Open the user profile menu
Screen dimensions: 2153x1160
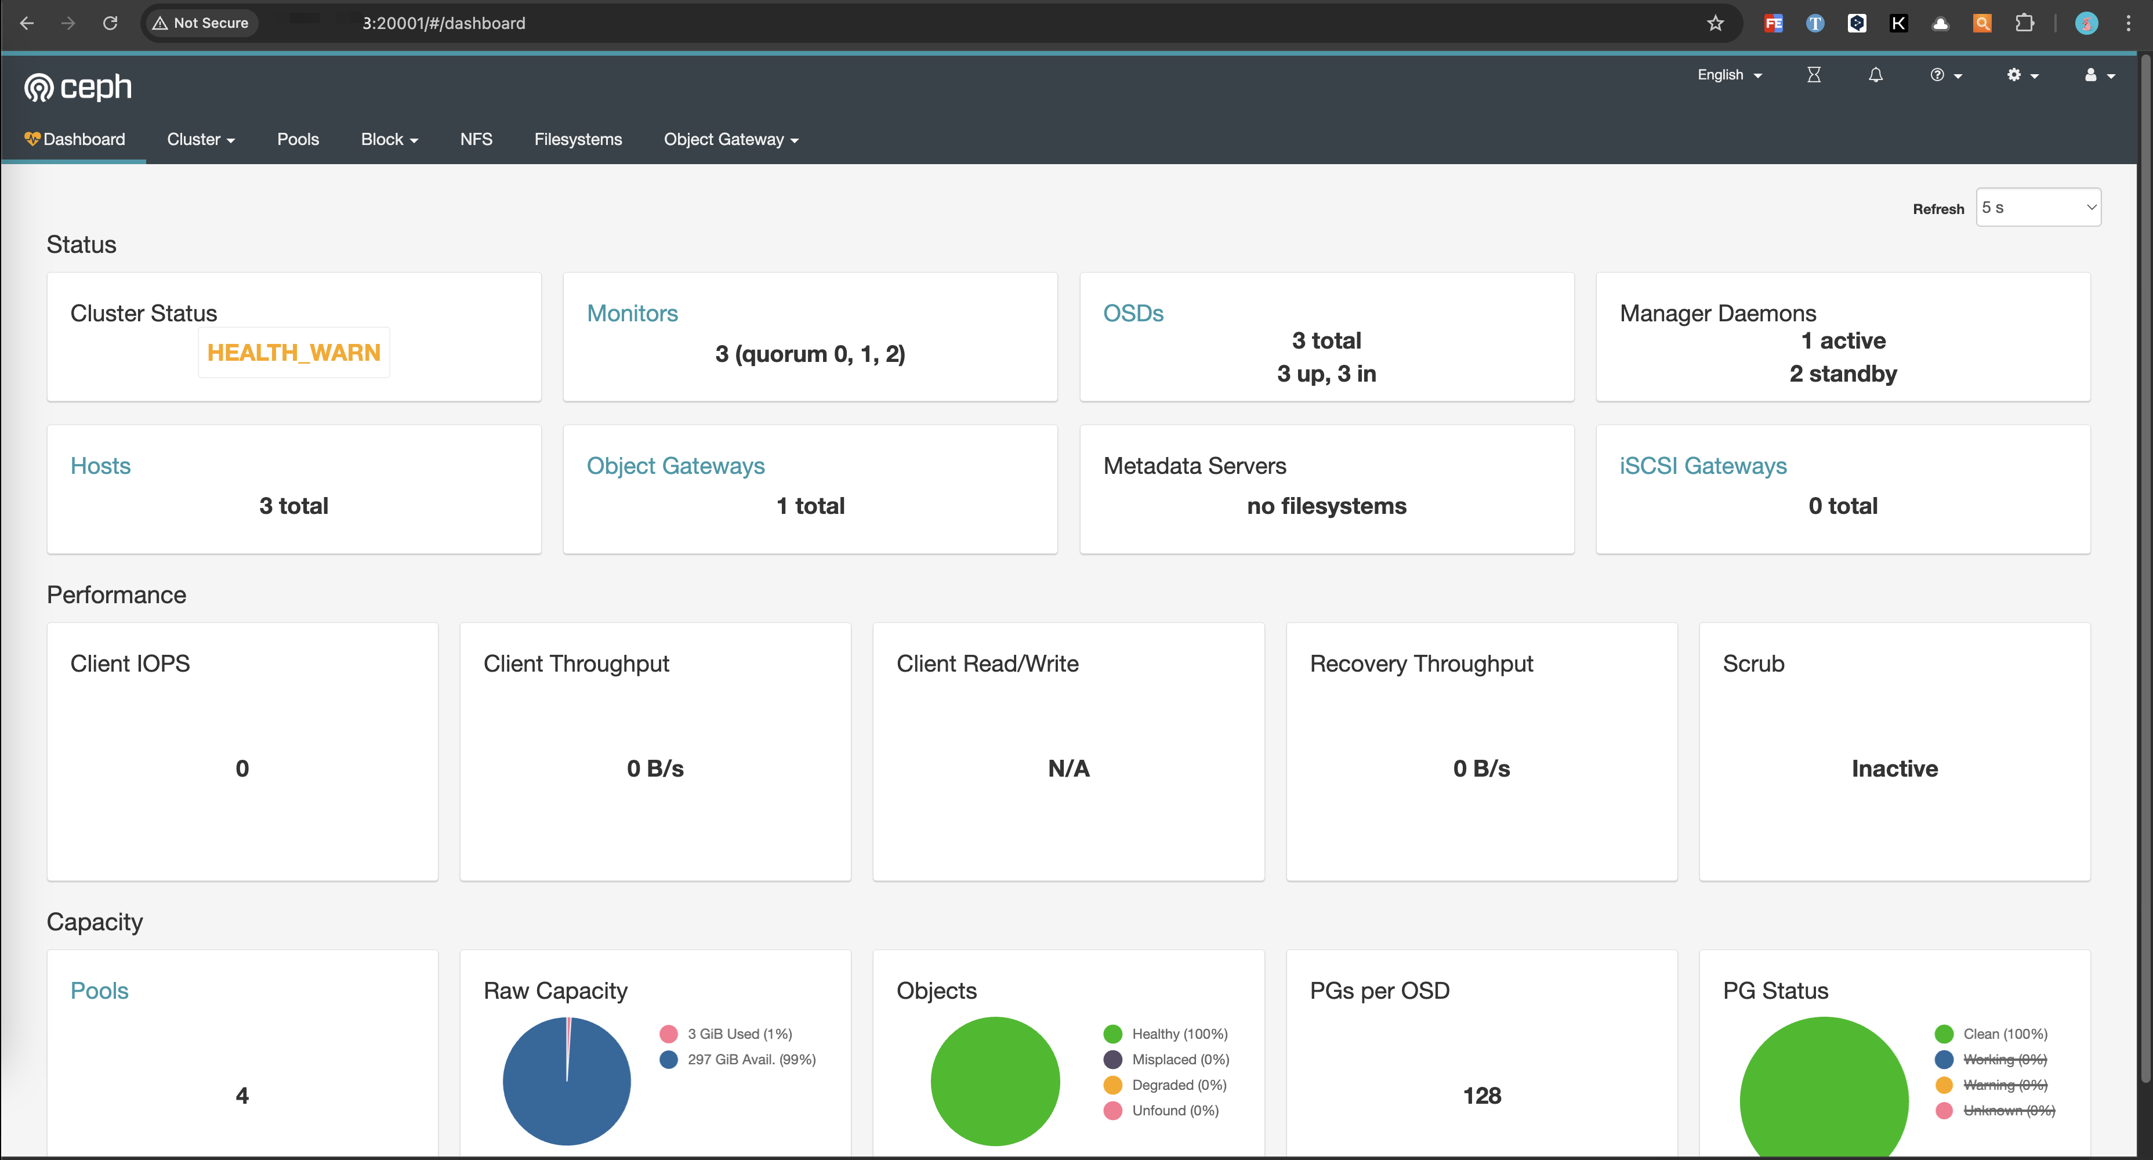tap(2098, 75)
